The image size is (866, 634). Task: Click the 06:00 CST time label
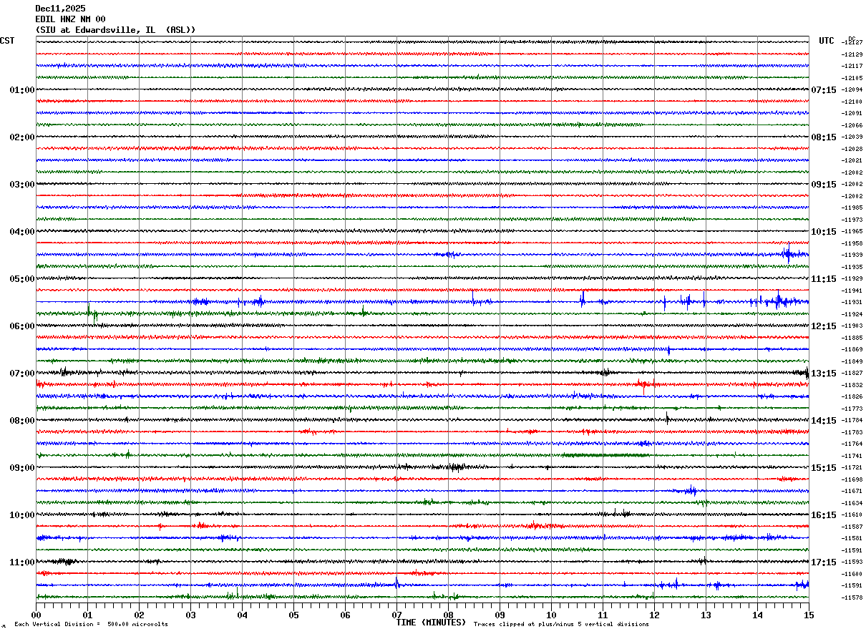click(22, 326)
